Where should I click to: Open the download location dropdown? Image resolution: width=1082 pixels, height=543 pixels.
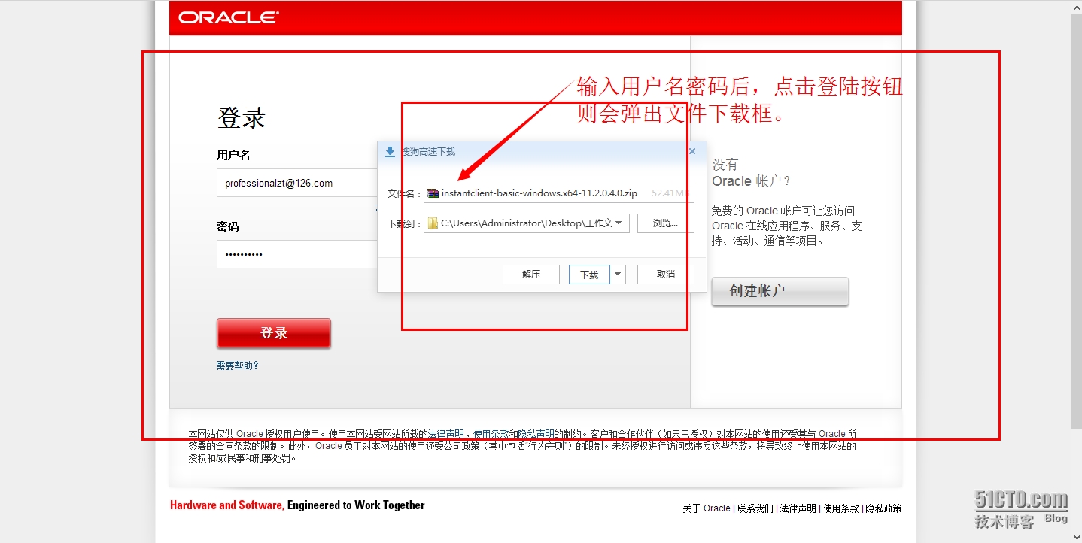point(619,223)
